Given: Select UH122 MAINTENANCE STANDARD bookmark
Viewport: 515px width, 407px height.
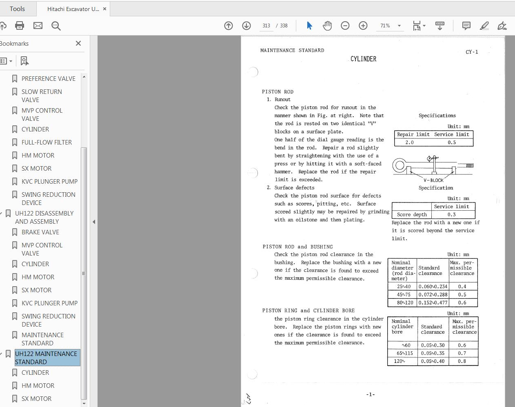Looking at the screenshot, I should 47,358.
